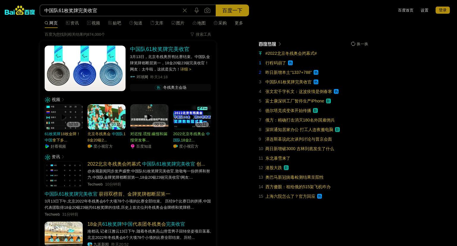Go to 百度首页
The width and height of the screenshot is (457, 246).
point(406,10)
